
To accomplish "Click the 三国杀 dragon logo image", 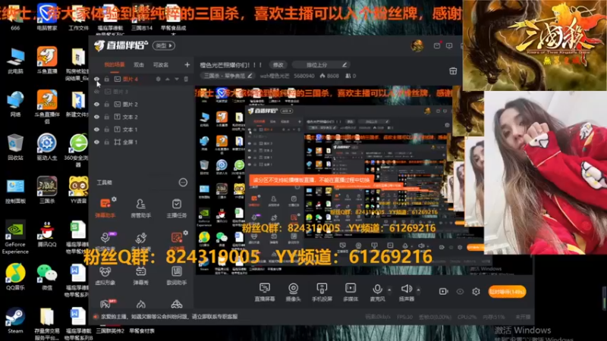I will pyautogui.click(x=535, y=45).
